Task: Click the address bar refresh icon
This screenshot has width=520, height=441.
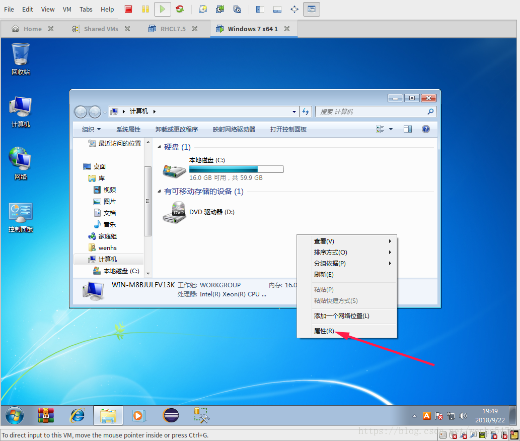Action: tap(306, 111)
